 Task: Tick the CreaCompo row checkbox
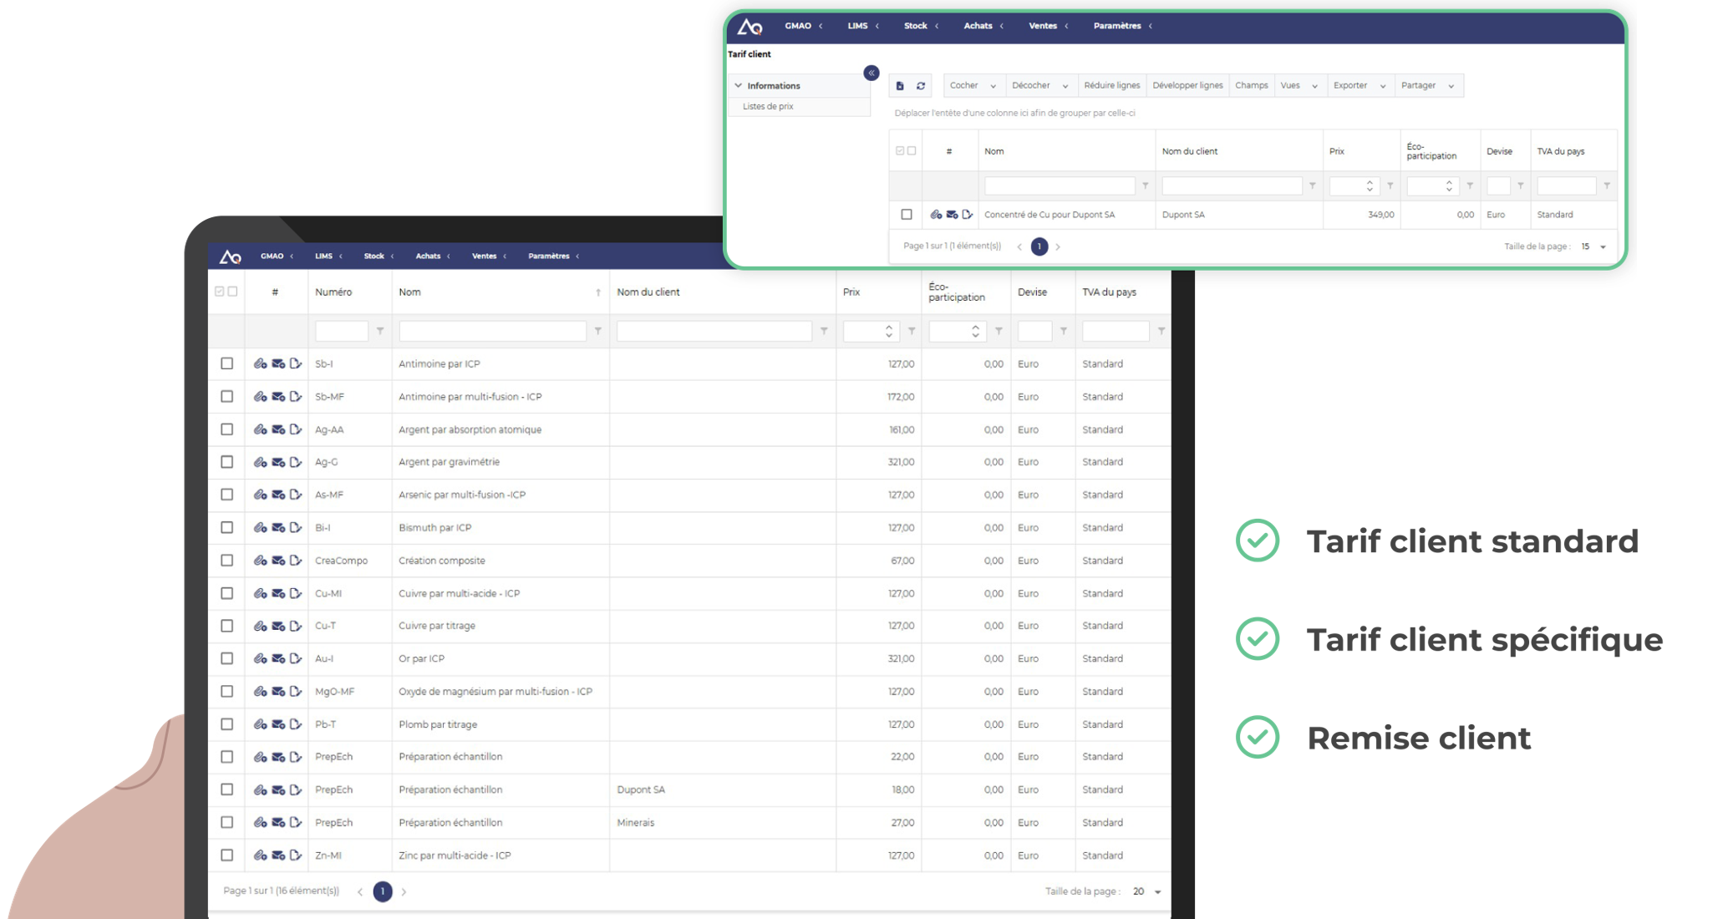click(x=227, y=561)
